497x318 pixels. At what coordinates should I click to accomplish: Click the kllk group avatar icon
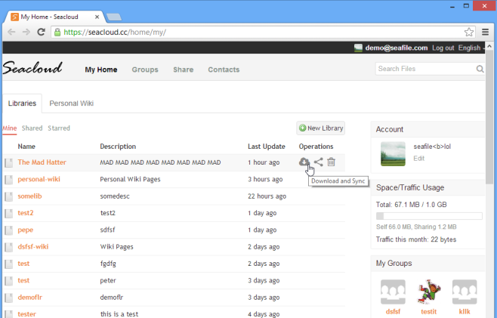[x=465, y=292]
